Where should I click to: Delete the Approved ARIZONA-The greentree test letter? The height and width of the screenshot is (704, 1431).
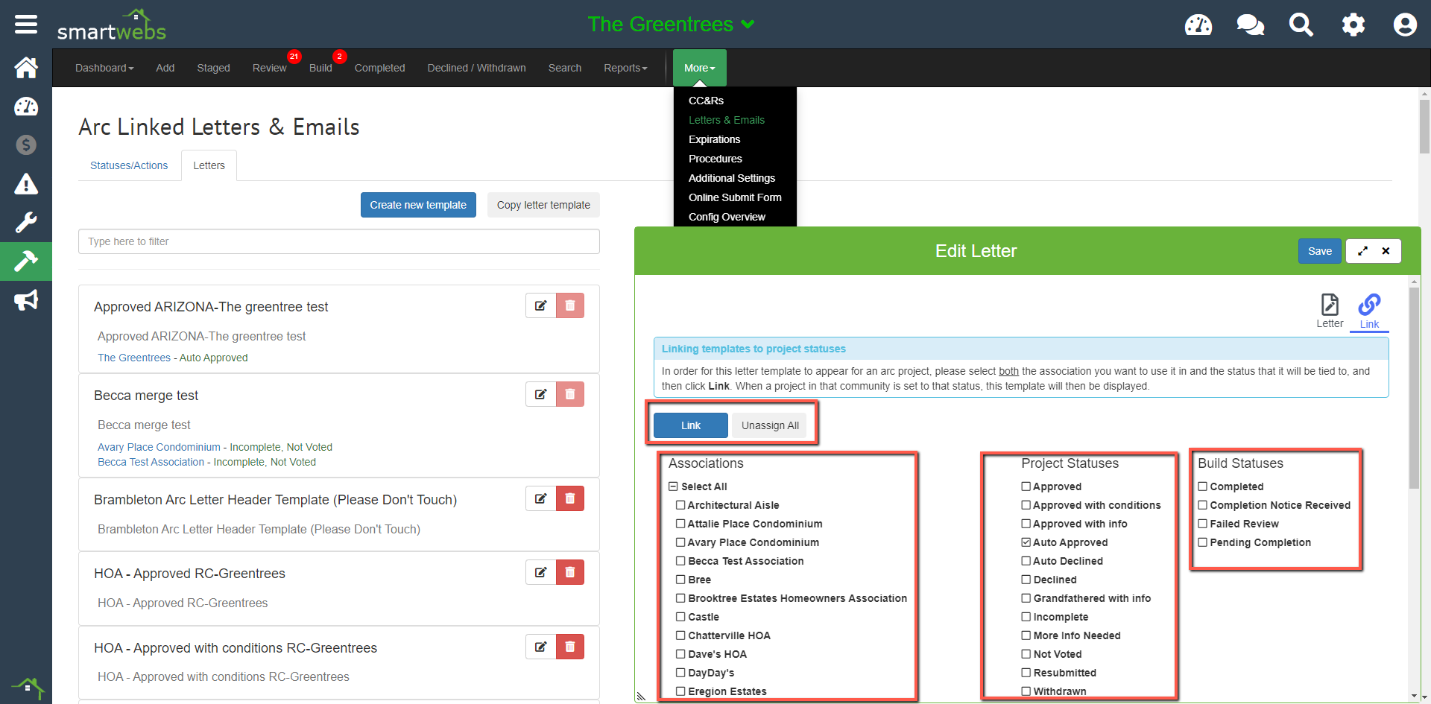[x=570, y=305]
